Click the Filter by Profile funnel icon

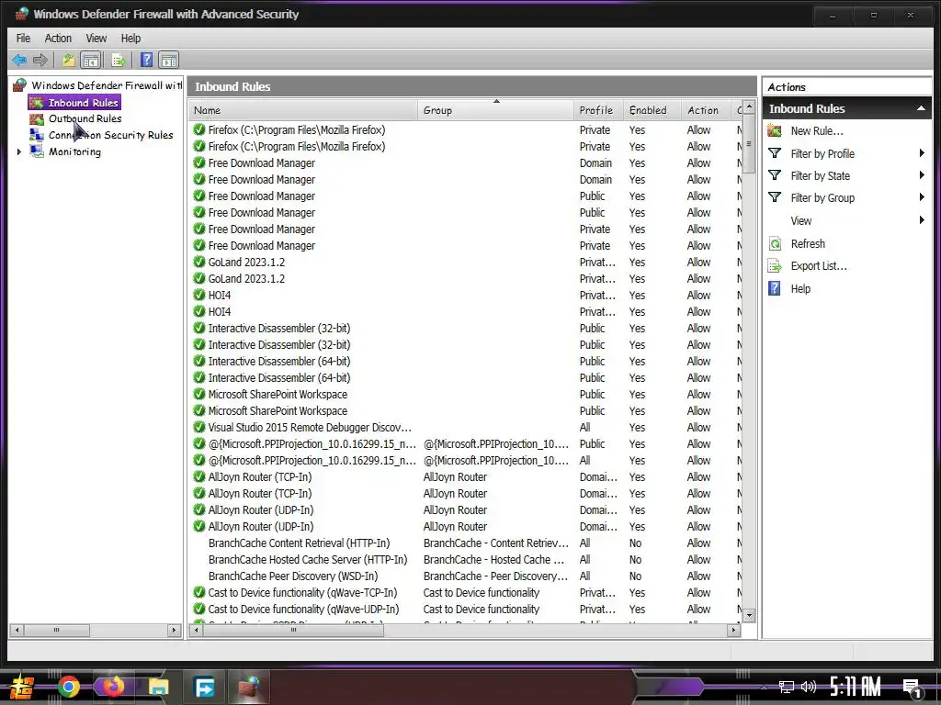(x=775, y=153)
